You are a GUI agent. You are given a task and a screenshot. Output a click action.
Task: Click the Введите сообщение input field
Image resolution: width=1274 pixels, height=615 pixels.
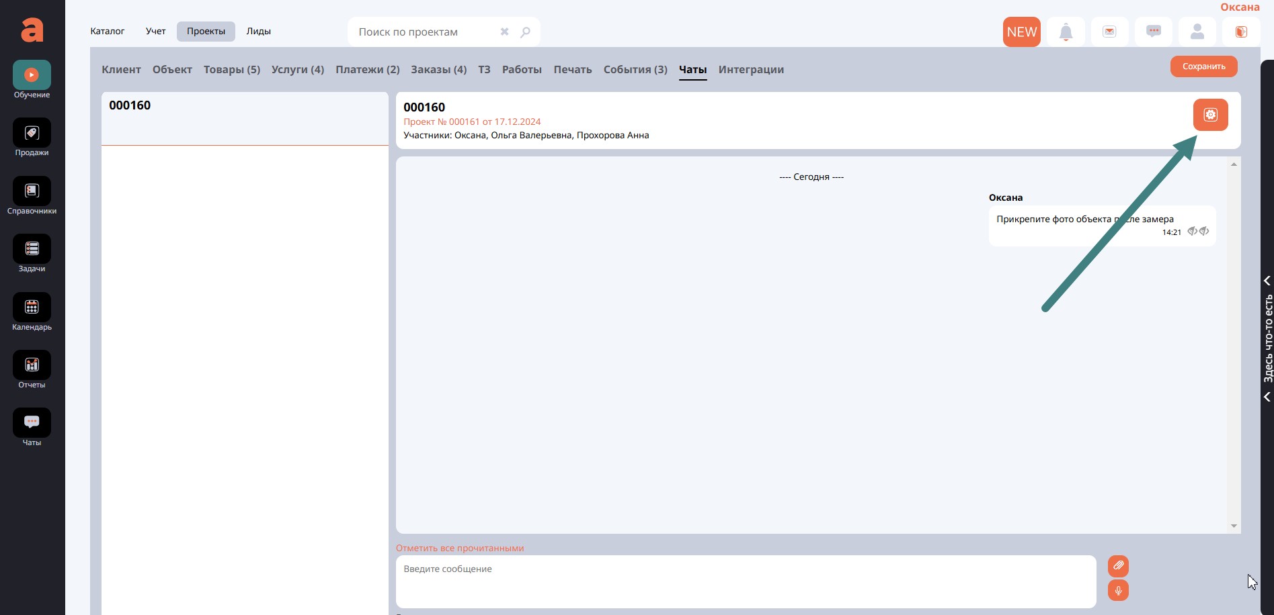click(746, 581)
